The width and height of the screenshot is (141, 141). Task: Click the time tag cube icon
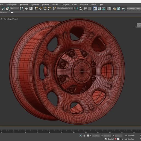(122, 139)
